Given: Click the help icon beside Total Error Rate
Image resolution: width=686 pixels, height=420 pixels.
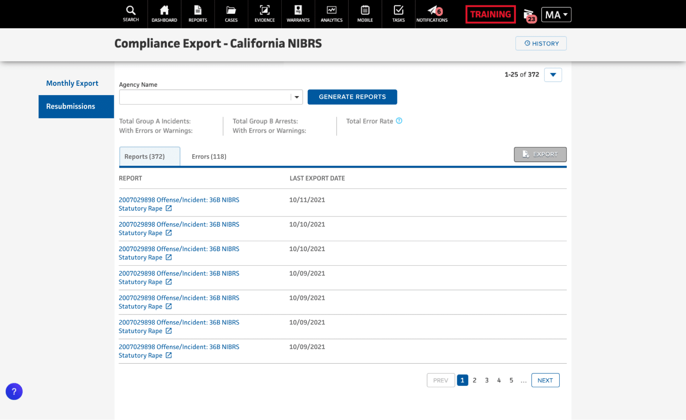Looking at the screenshot, I should pos(399,121).
